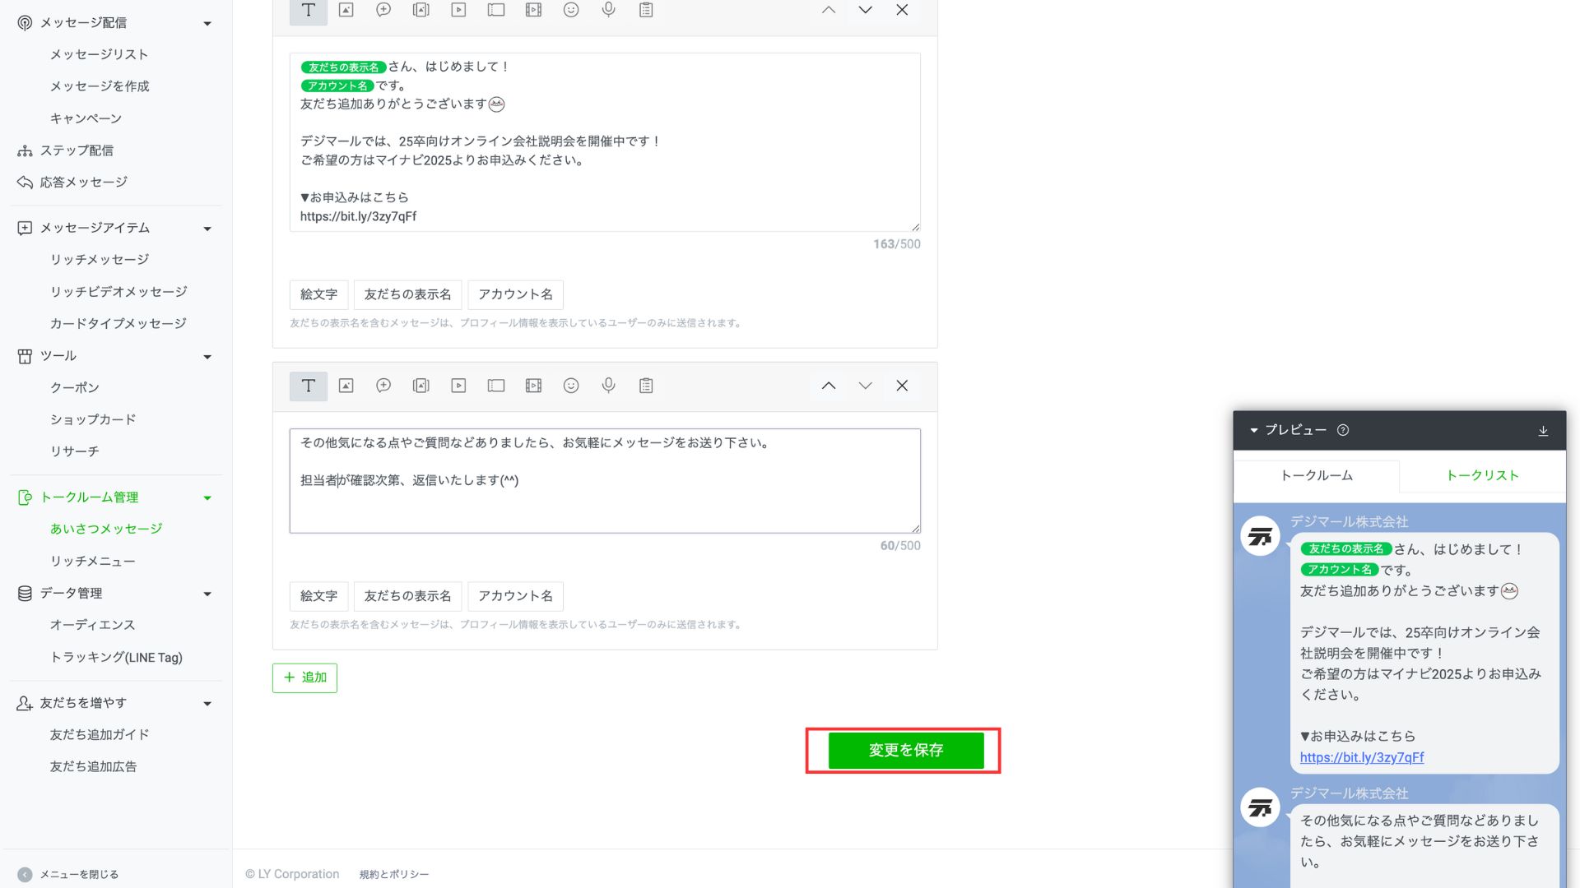Open メッセージを作成 in the sidebar
The width and height of the screenshot is (1580, 888).
pyautogui.click(x=100, y=86)
